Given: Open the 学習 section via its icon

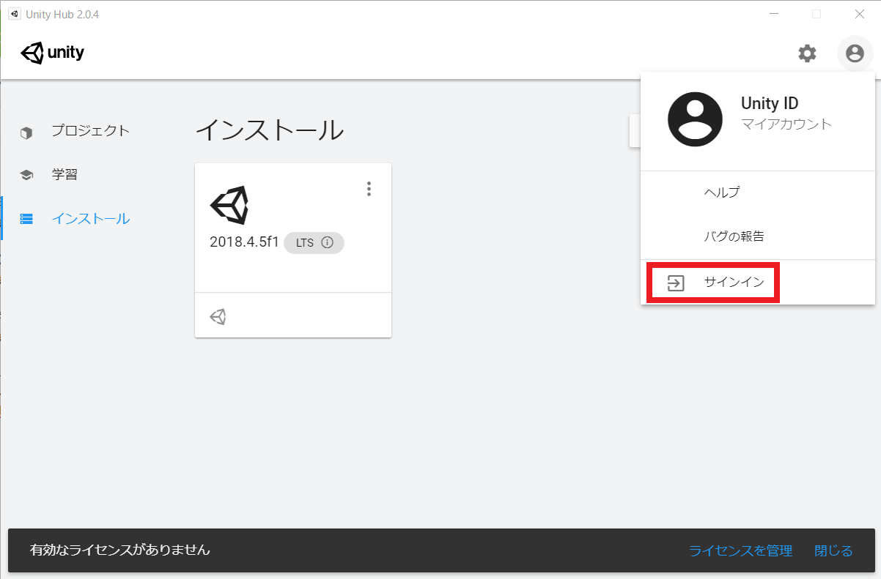Looking at the screenshot, I should [x=27, y=174].
